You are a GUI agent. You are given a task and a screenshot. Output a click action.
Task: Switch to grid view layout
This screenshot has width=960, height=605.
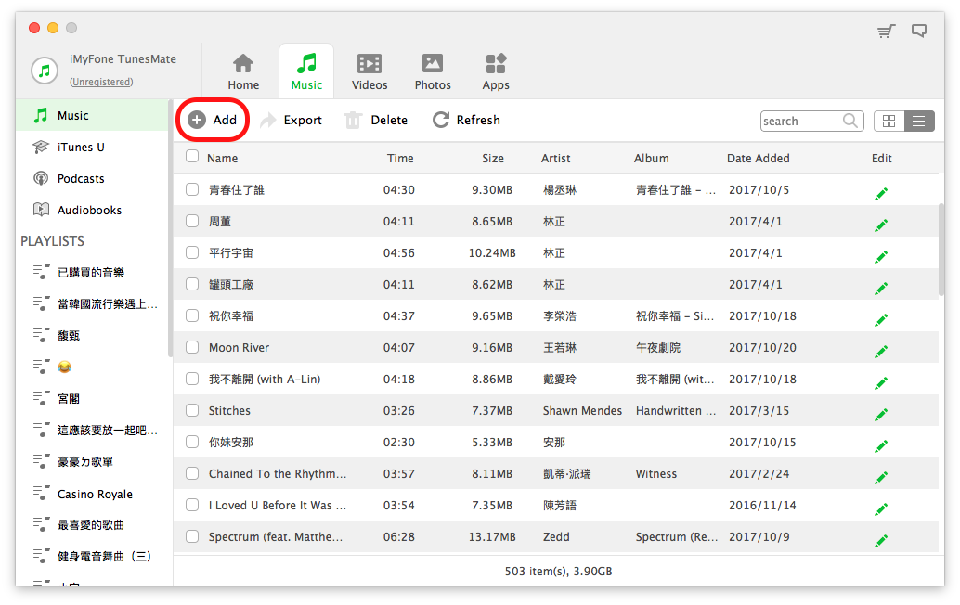pyautogui.click(x=889, y=122)
